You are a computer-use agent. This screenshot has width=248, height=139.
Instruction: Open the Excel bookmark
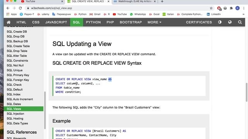(x=154, y=14)
